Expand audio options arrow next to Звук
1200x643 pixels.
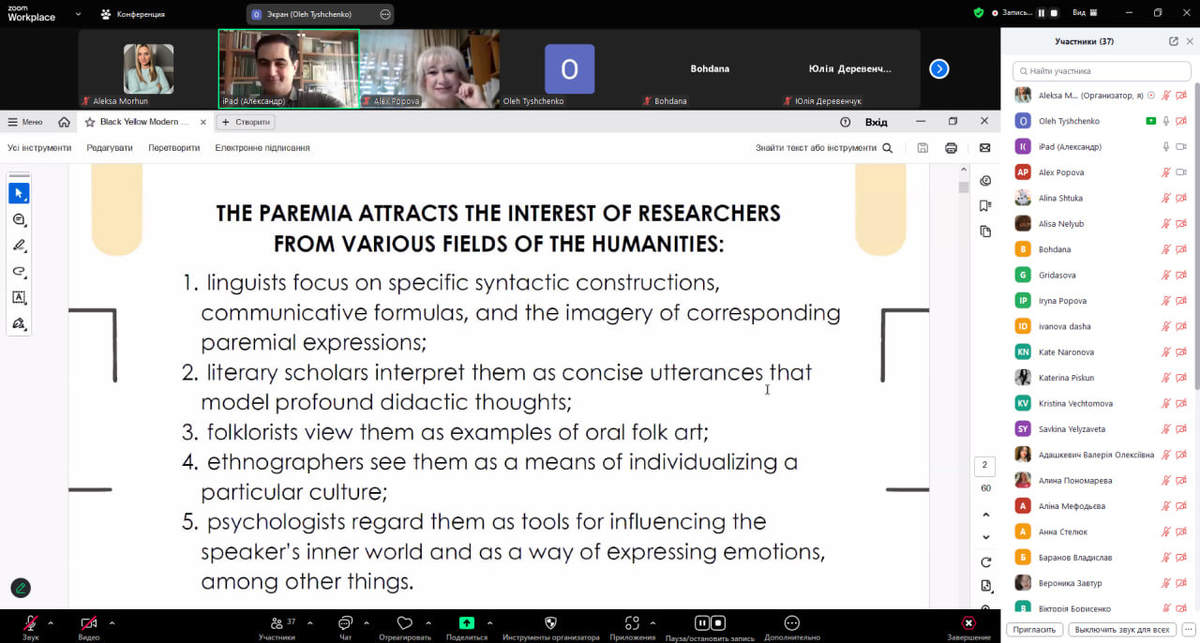point(51,622)
